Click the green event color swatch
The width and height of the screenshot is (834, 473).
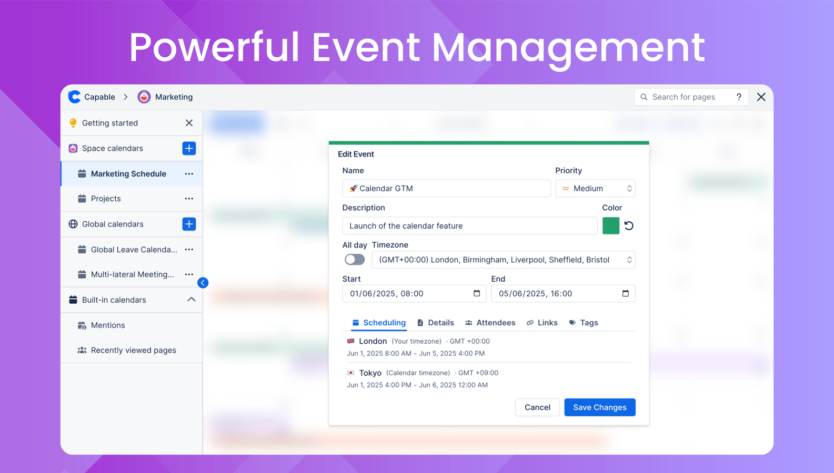(x=611, y=225)
